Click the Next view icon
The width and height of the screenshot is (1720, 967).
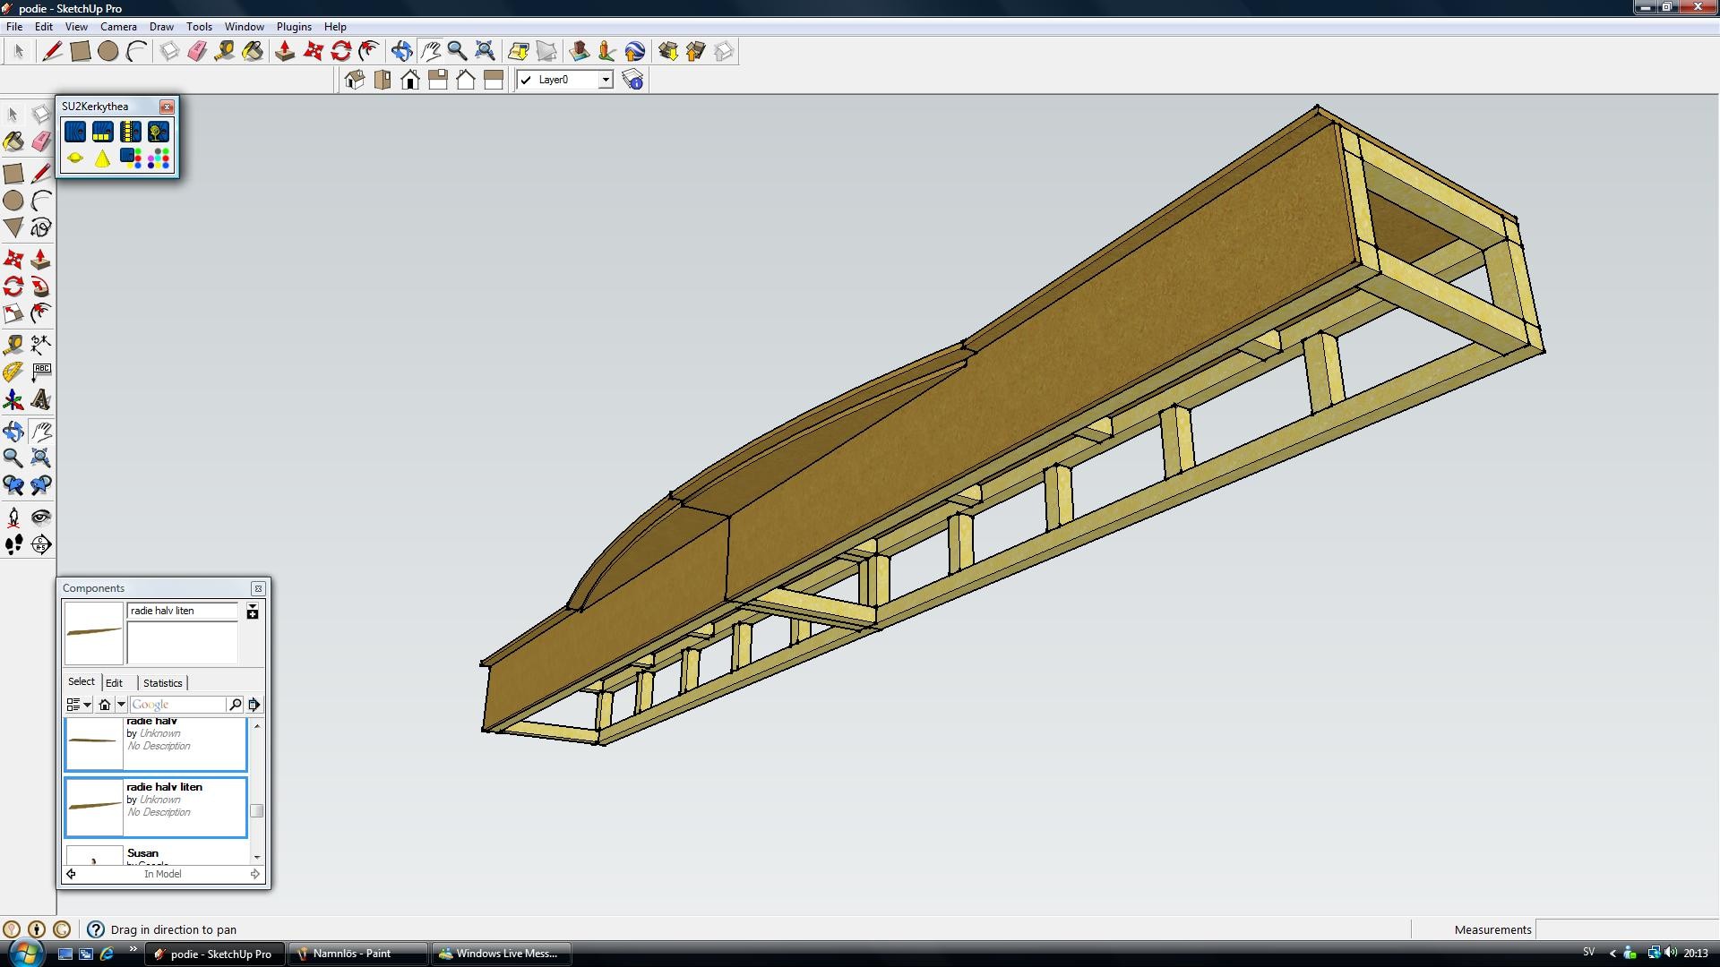[x=40, y=485]
